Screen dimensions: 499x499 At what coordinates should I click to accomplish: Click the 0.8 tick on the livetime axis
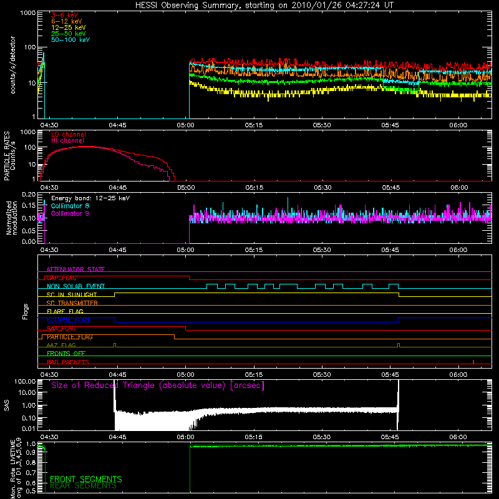[x=31, y=462]
